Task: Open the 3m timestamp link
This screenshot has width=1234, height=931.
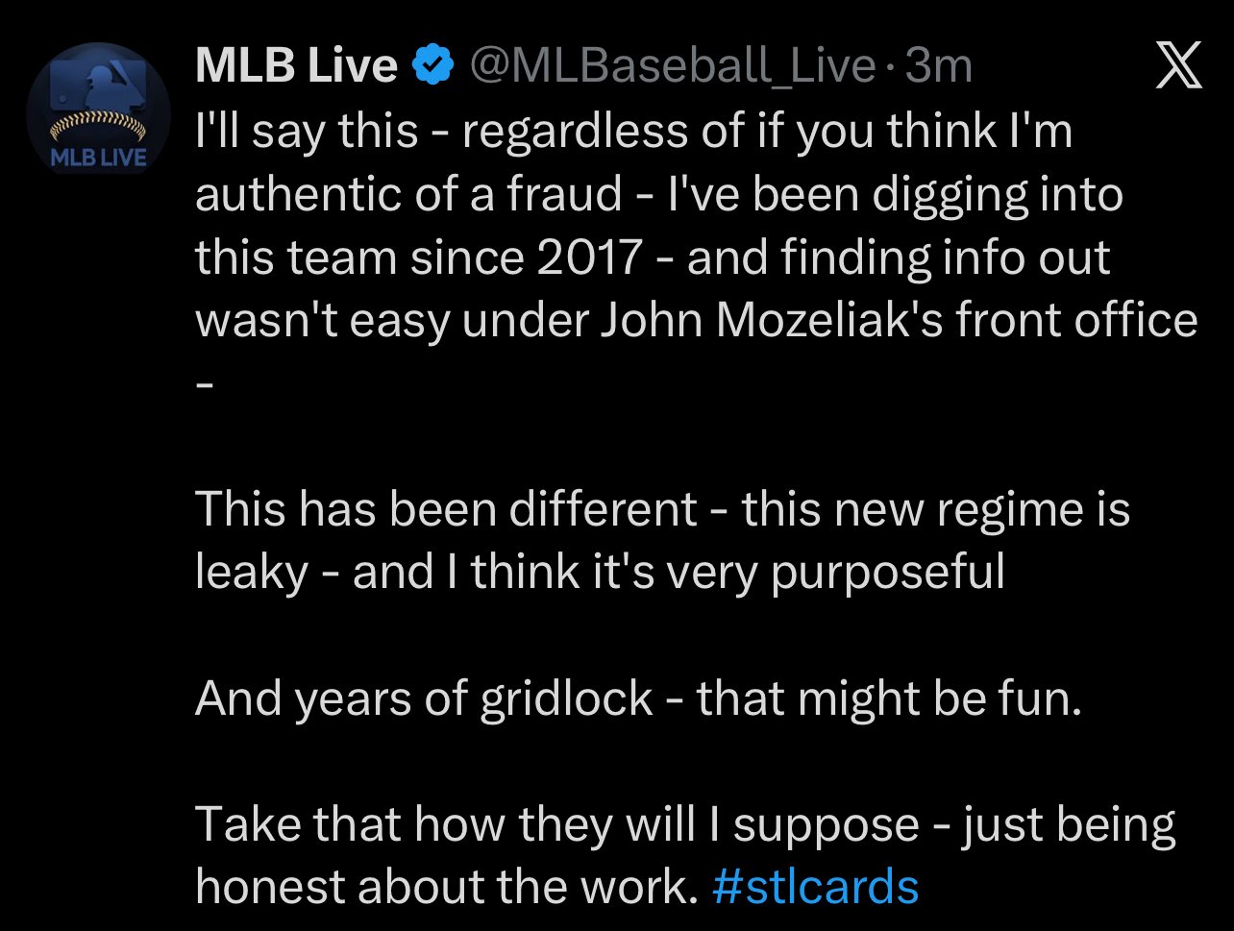Action: (939, 66)
